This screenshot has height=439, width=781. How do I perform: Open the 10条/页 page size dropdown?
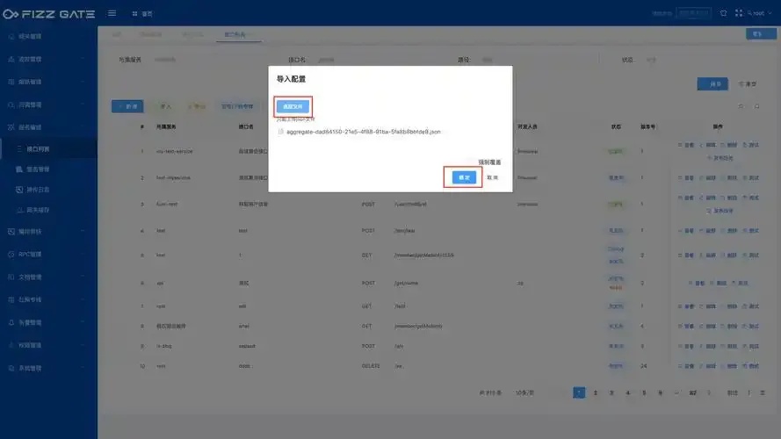[x=525, y=392]
